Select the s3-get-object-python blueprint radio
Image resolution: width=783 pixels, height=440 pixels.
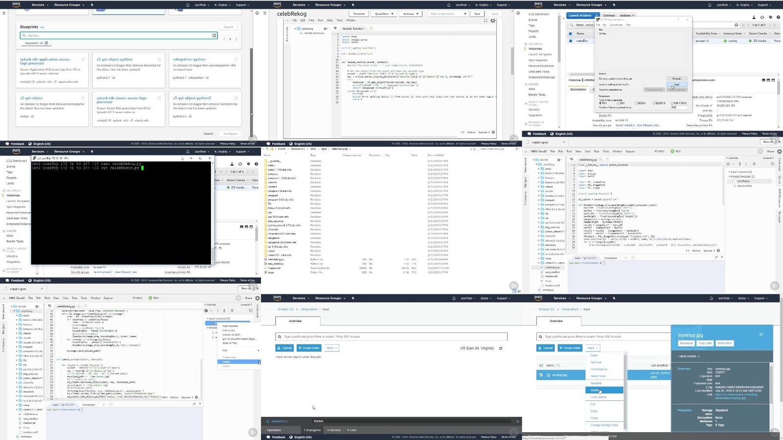(159, 59)
